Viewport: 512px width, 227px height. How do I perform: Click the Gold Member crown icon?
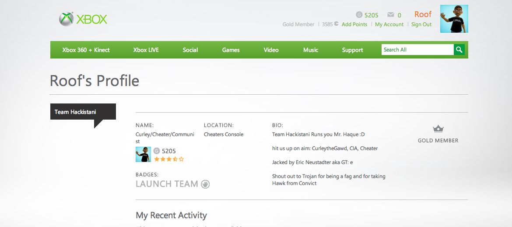438,129
